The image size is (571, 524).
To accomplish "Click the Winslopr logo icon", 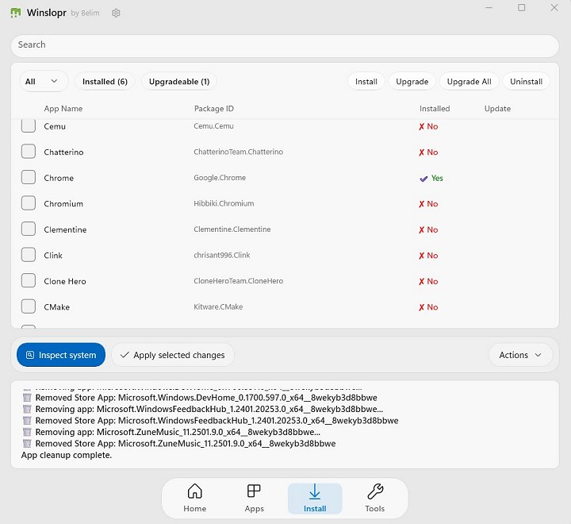I will (x=16, y=13).
